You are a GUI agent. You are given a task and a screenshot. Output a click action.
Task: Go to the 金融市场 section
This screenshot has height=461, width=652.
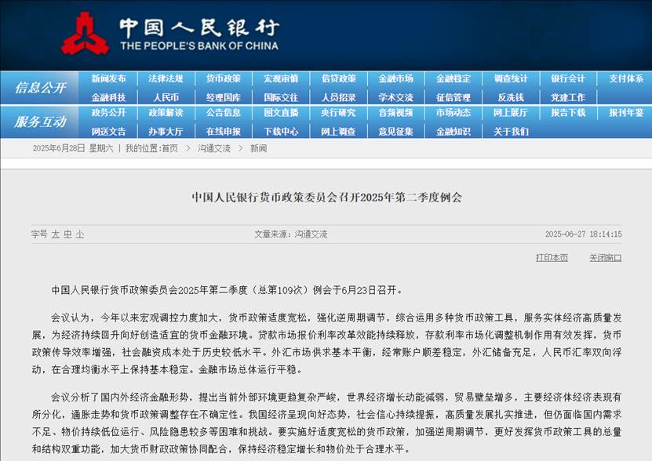396,78
